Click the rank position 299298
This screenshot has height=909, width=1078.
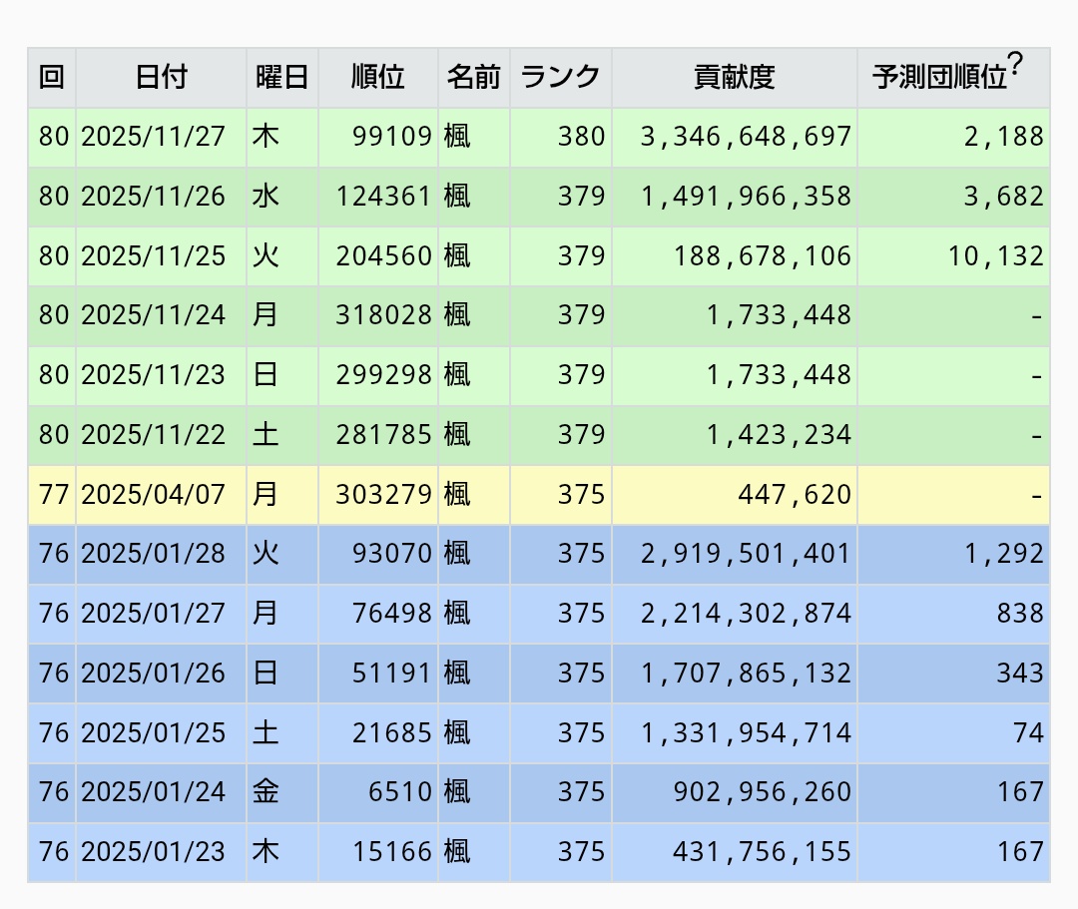(x=383, y=374)
